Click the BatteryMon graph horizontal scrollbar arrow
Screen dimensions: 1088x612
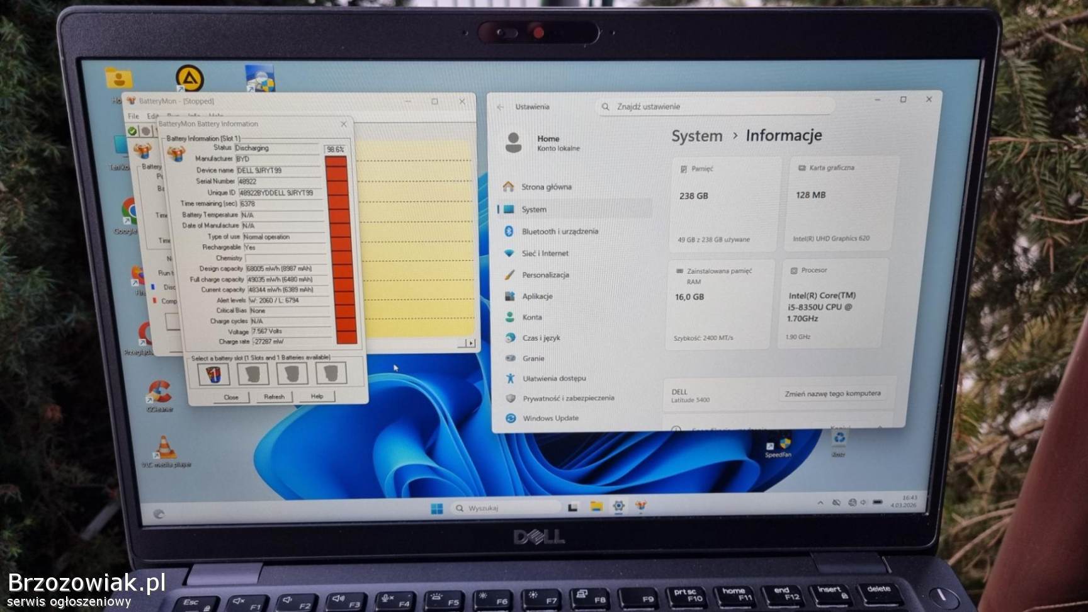tap(470, 343)
